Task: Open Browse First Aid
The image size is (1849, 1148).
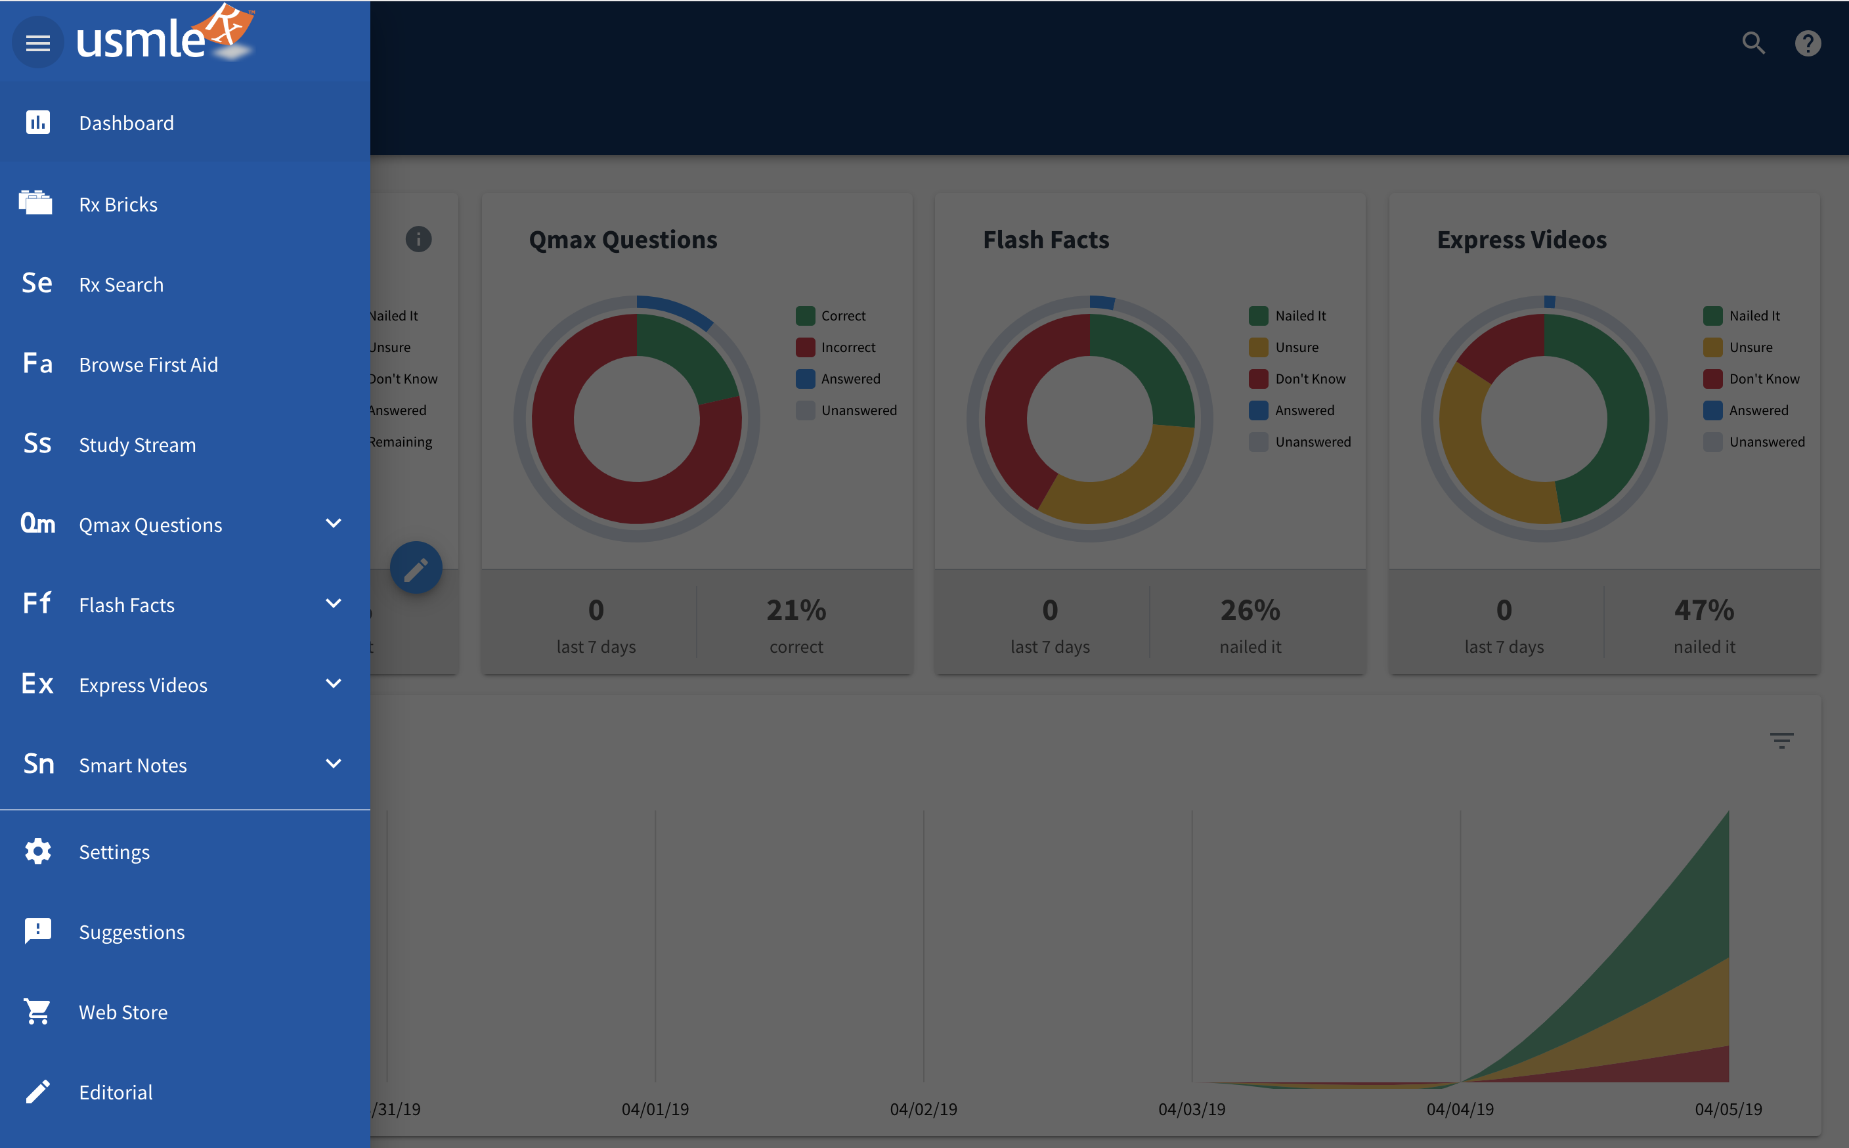Action: tap(185, 364)
